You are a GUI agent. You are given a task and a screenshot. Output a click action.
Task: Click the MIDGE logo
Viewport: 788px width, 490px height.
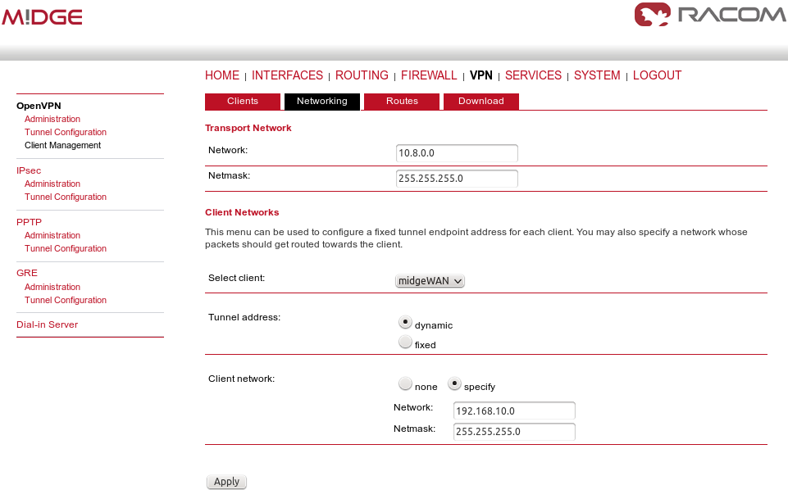pos(42,17)
